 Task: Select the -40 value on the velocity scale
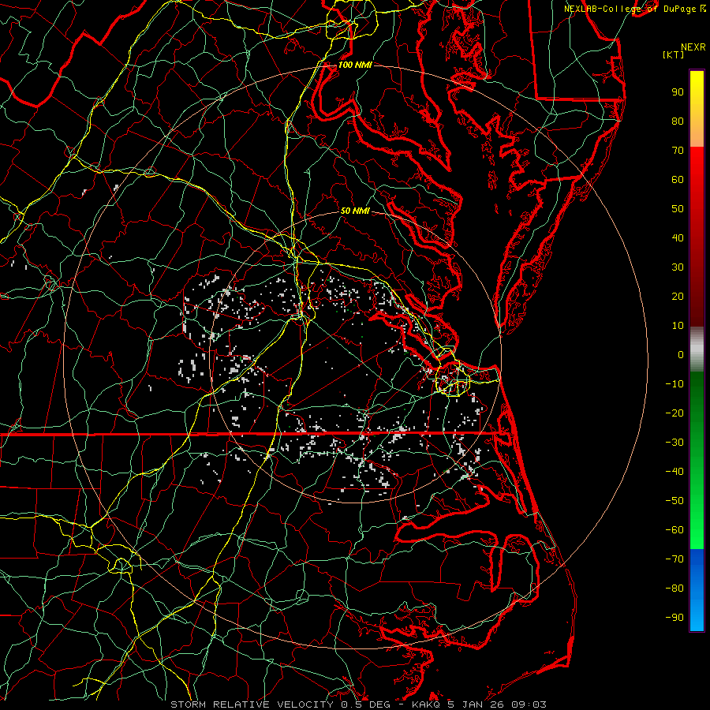(x=674, y=472)
